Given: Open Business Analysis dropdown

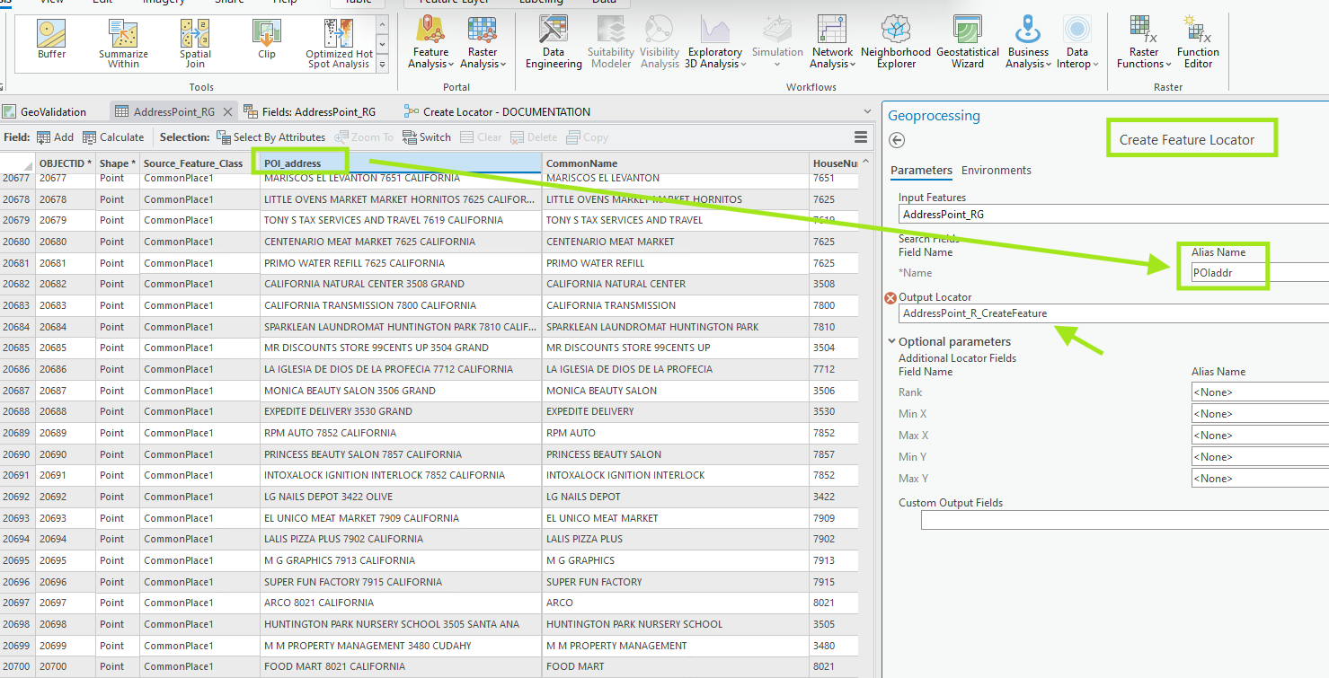Looking at the screenshot, I should [x=1028, y=42].
